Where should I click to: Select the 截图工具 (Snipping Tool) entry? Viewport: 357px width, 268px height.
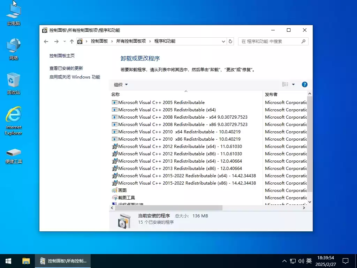click(x=126, y=198)
